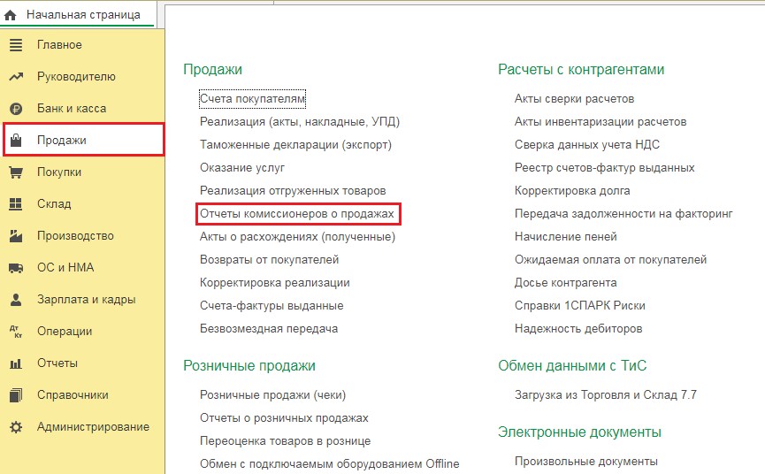Open Загрузка из Торговля и Склад 7.7
Screen dimensions: 765x474
[606, 395]
